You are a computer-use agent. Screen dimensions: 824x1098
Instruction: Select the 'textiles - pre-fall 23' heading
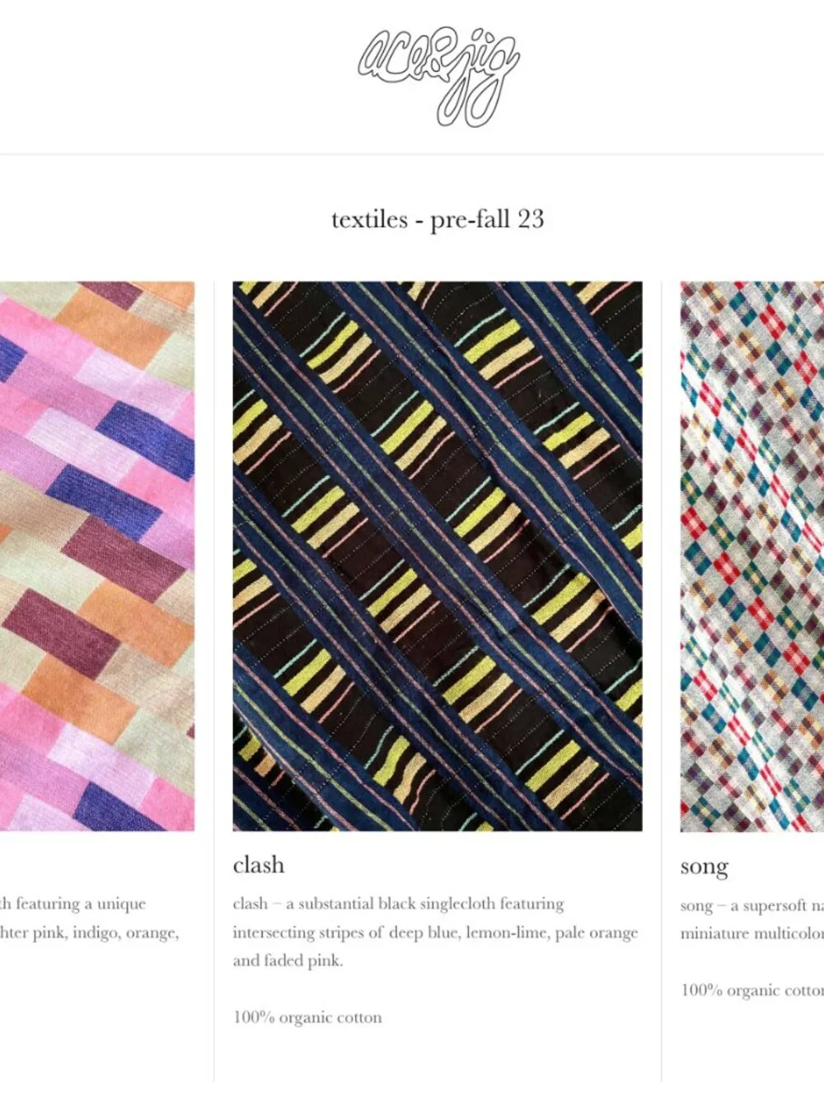click(x=438, y=219)
